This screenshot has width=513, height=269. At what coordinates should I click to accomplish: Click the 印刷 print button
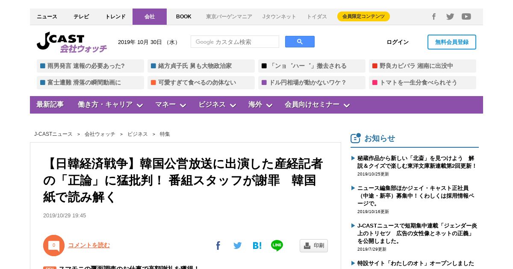(x=314, y=246)
